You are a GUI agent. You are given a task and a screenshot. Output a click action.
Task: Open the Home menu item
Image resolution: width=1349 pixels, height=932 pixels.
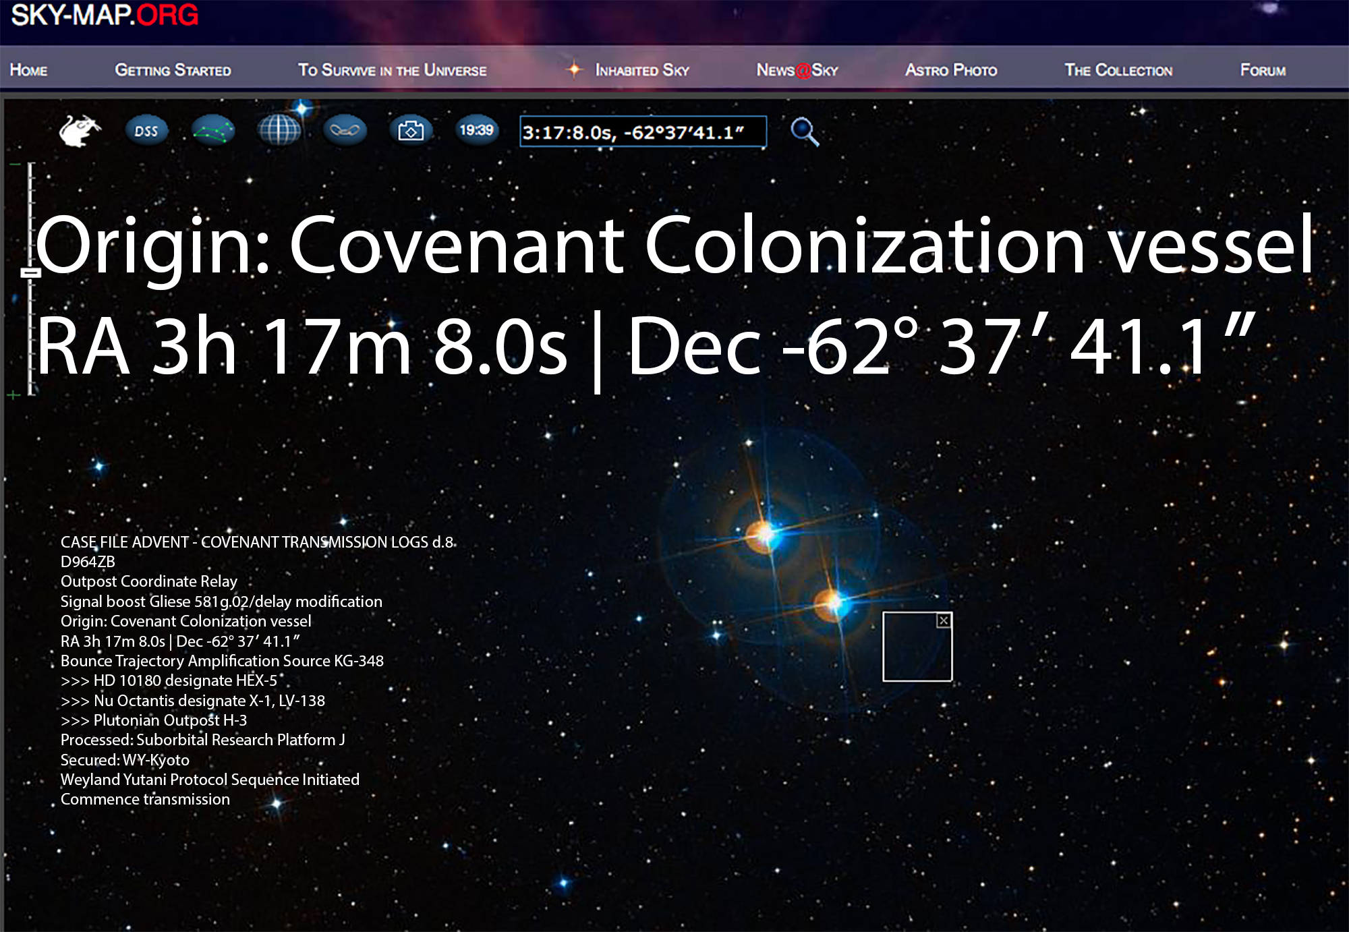pos(28,70)
